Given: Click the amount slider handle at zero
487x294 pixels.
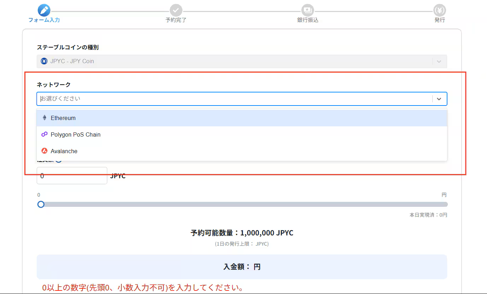Looking at the screenshot, I should pos(41,204).
